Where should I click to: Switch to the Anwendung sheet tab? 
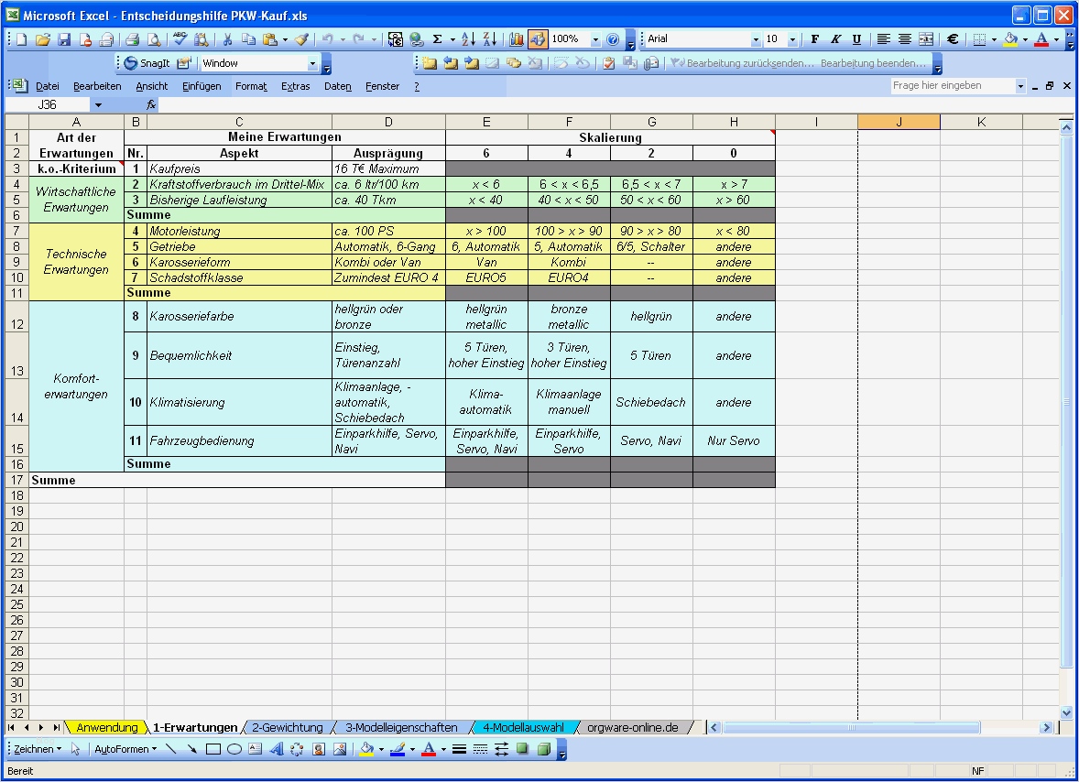pyautogui.click(x=106, y=728)
